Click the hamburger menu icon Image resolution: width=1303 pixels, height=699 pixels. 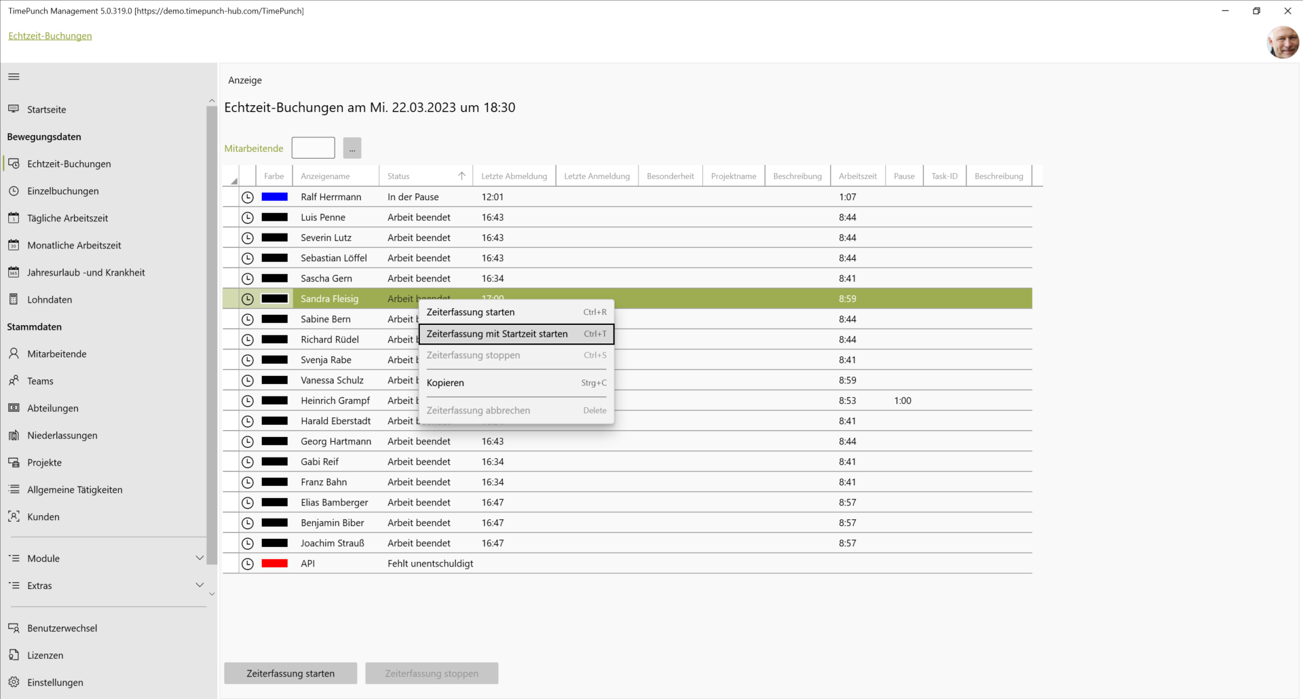click(14, 77)
